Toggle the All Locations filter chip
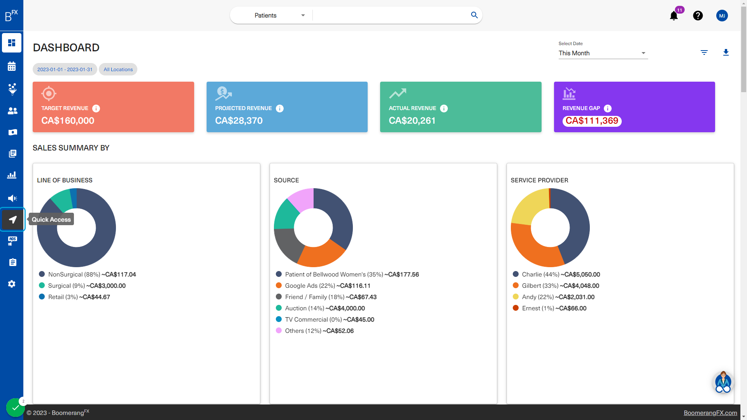 point(118,69)
